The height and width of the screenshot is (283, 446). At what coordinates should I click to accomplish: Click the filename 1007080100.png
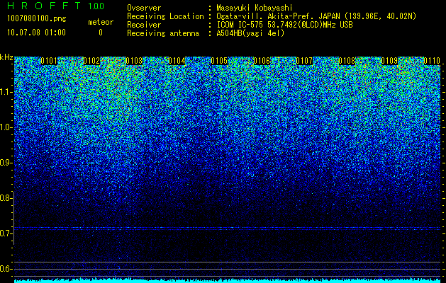pos(37,19)
